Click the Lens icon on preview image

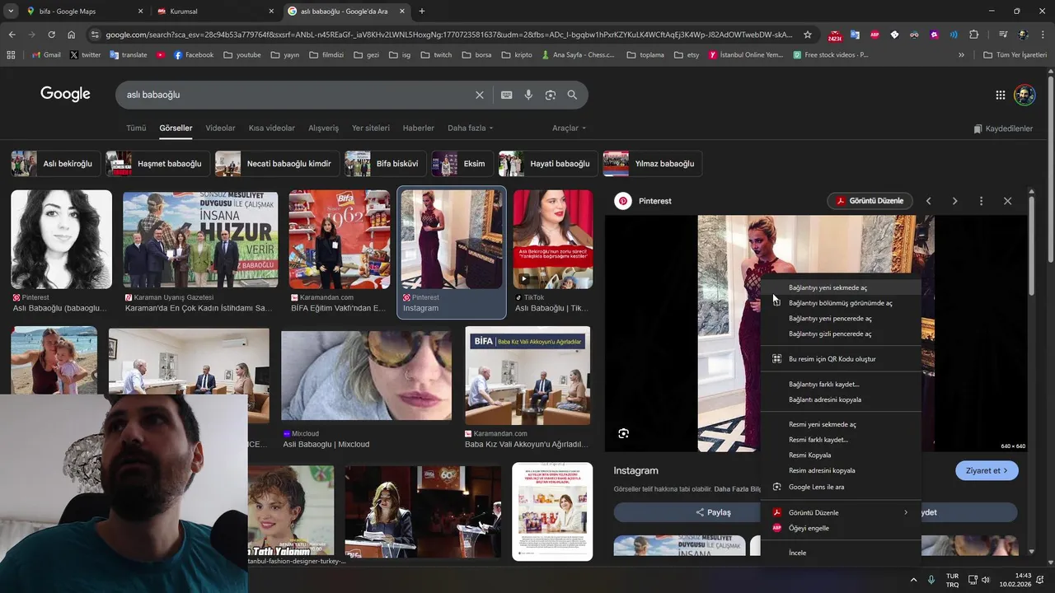(x=624, y=433)
